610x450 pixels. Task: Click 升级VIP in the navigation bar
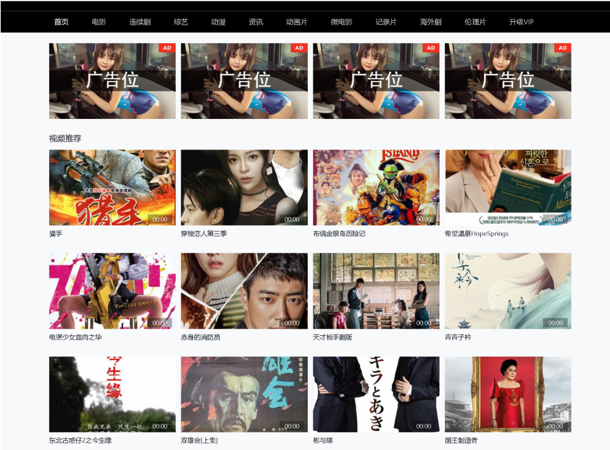tap(521, 22)
